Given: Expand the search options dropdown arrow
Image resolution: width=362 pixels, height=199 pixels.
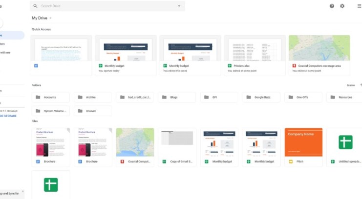Looking at the screenshot, I should click(179, 6).
